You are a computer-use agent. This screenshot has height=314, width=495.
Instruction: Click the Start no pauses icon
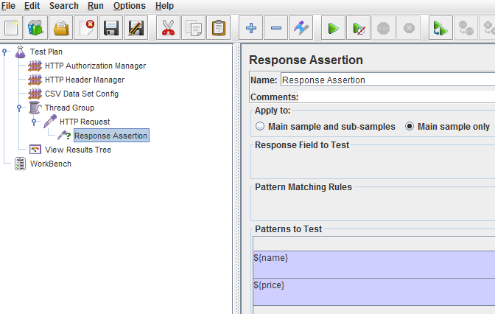coord(359,29)
